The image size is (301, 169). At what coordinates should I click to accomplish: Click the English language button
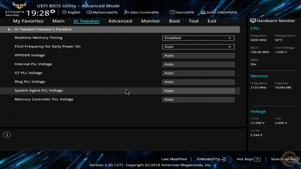pyautogui.click(x=74, y=12)
